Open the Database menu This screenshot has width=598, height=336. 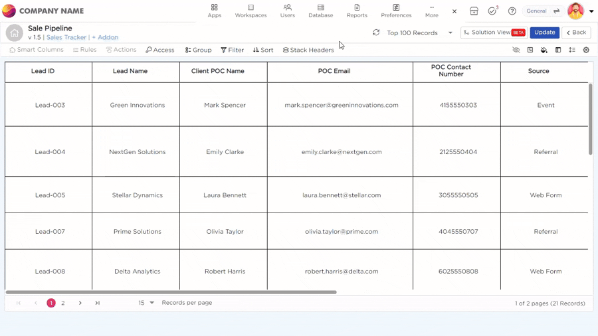coord(320,11)
